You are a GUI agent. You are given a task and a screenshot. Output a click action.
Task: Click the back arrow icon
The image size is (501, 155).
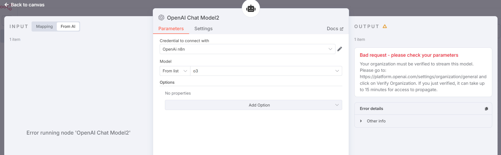pos(7,5)
